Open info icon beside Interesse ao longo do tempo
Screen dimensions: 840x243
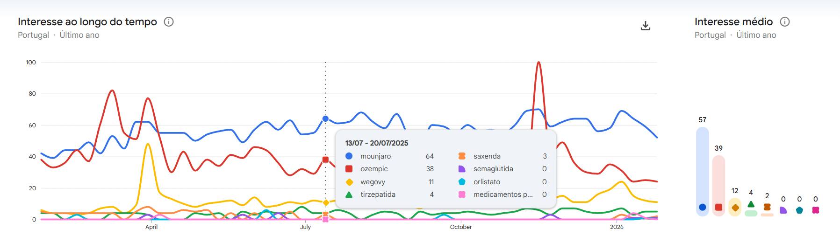click(x=169, y=22)
